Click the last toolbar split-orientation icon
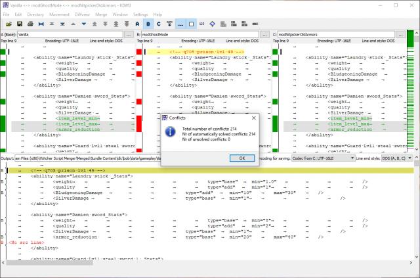The image size is (420, 278). coord(255,24)
